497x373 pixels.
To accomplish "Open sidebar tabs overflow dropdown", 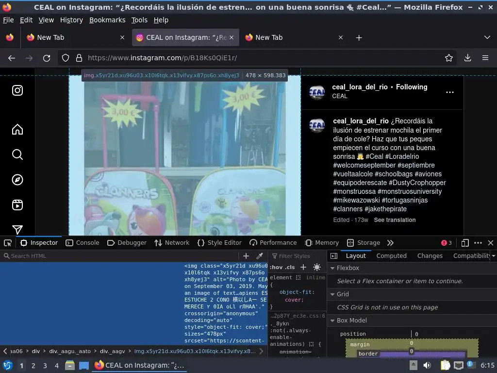I will [x=494, y=256].
